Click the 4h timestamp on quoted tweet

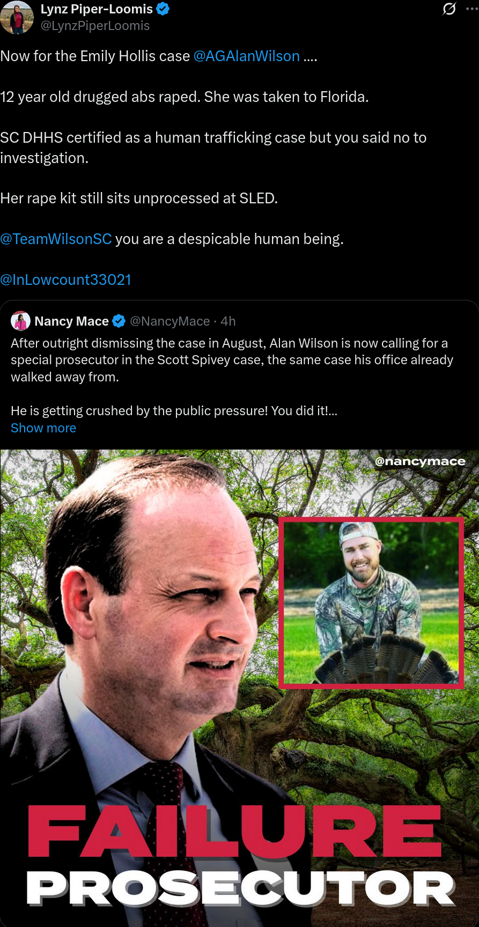coord(228,321)
